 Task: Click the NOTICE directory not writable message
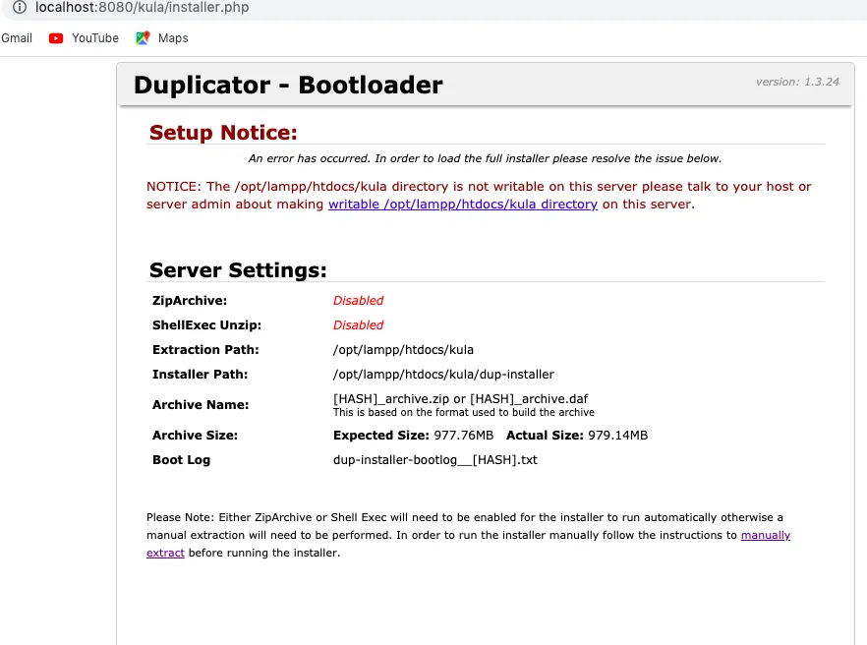(479, 196)
